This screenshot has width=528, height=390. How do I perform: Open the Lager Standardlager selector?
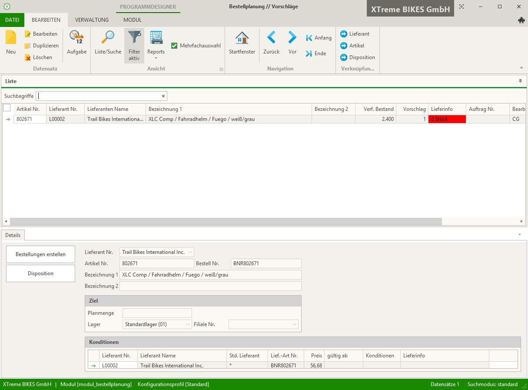(x=188, y=324)
